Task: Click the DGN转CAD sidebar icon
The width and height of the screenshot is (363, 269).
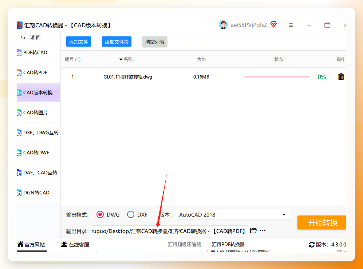Action: point(19,193)
